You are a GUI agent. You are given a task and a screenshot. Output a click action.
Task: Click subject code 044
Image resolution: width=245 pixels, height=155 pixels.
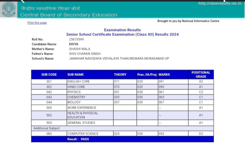49,102
